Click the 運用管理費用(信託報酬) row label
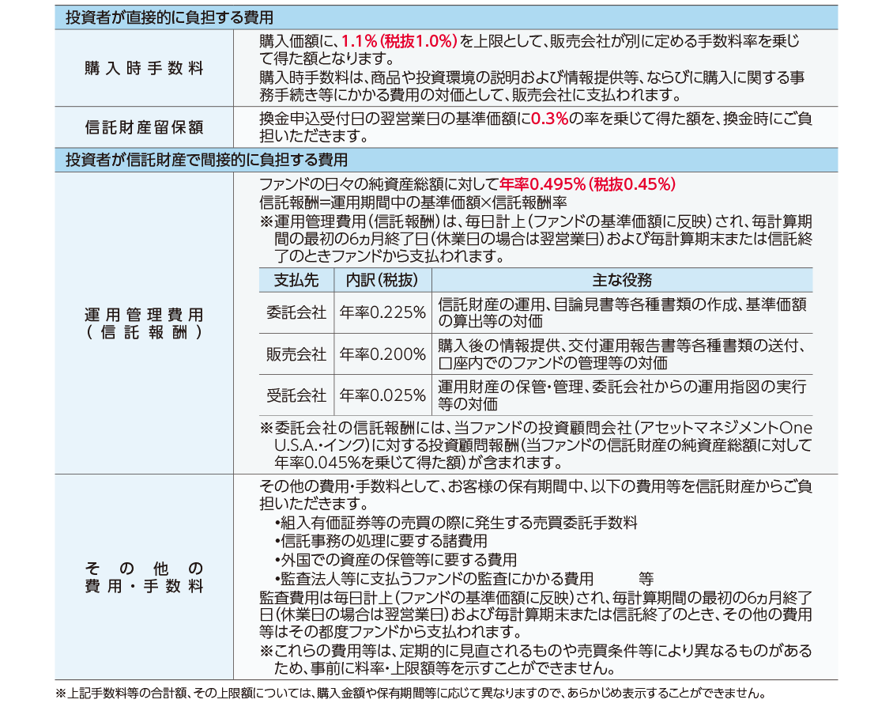This screenshot has height=707, width=893. click(144, 323)
